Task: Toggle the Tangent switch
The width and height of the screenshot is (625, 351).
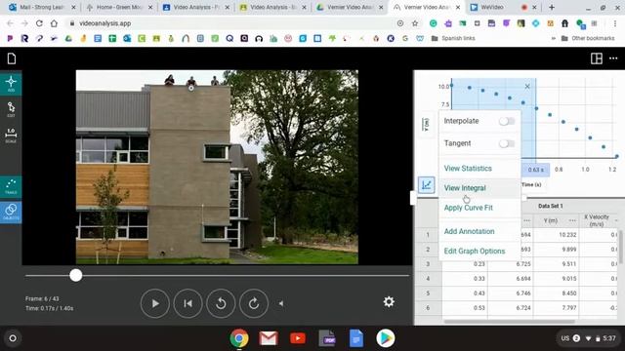Action: coord(507,143)
